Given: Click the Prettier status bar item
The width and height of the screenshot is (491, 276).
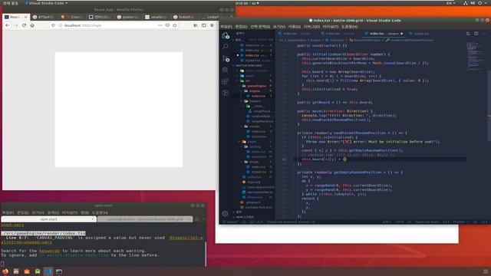Looking at the screenshot, I should point(460,222).
